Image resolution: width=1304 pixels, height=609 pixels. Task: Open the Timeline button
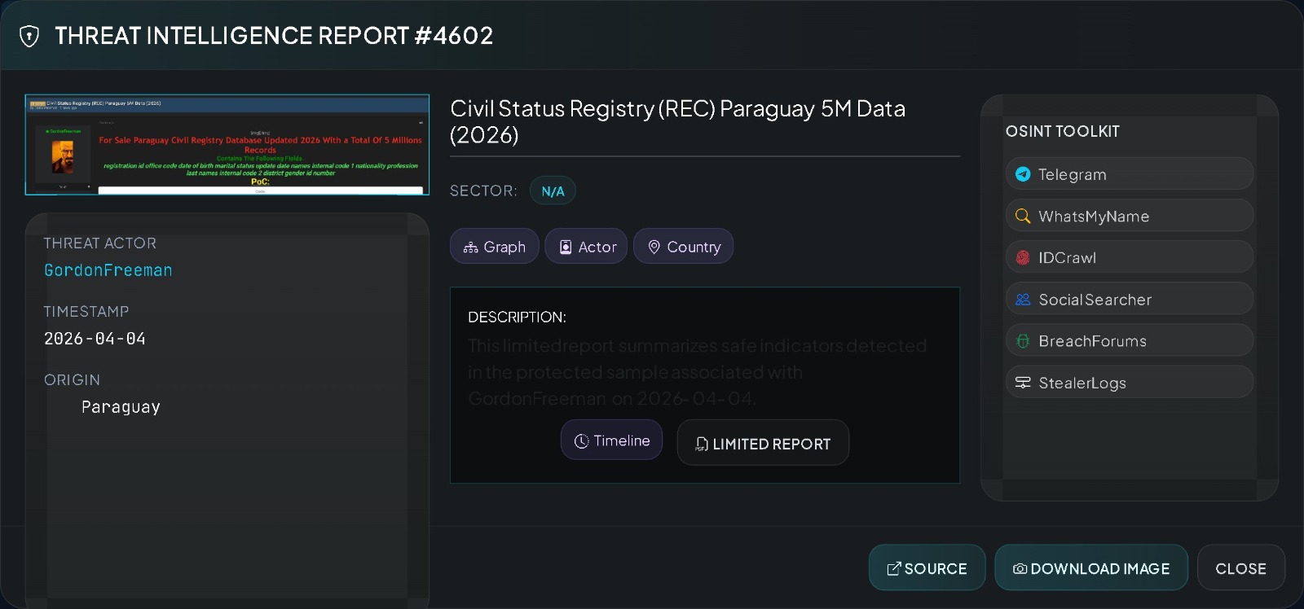tap(612, 440)
